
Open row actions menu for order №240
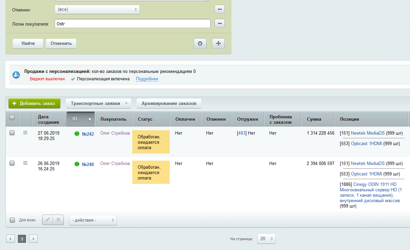tap(25, 163)
